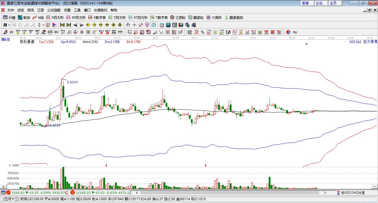The height and width of the screenshot is (203, 378).
Task: Click the crosshair cursor tool
Action: 134,25
